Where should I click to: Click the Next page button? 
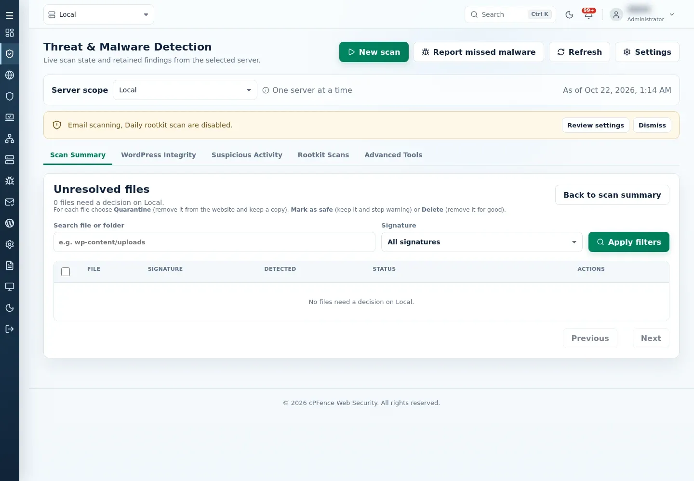(651, 338)
